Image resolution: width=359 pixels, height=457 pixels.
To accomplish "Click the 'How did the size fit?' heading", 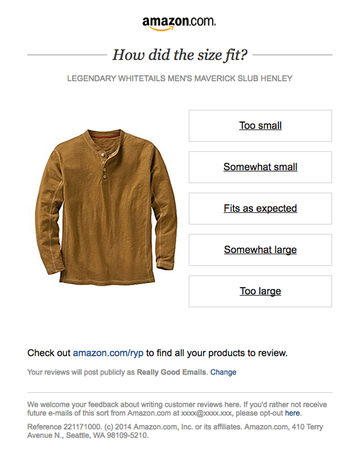I will (180, 55).
